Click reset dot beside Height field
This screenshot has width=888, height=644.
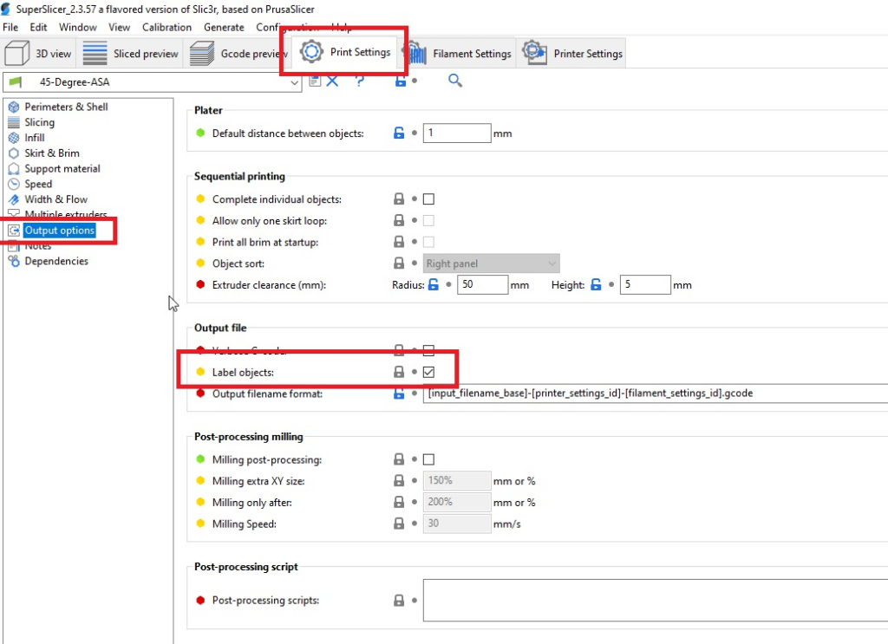tap(611, 284)
